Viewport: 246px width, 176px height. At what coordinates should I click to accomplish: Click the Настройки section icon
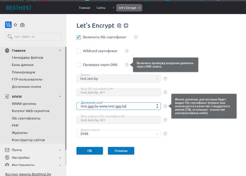tap(7, 158)
